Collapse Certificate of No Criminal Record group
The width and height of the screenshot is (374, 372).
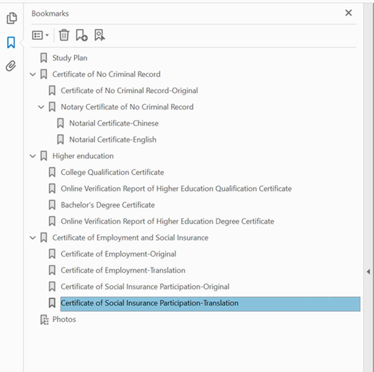pyautogui.click(x=33, y=74)
